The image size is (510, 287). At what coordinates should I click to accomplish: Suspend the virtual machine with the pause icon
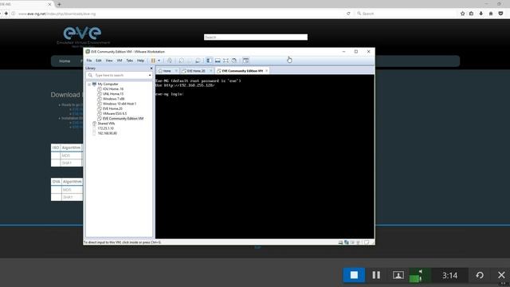tap(153, 61)
